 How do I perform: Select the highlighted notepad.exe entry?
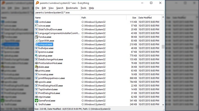(x=45, y=45)
